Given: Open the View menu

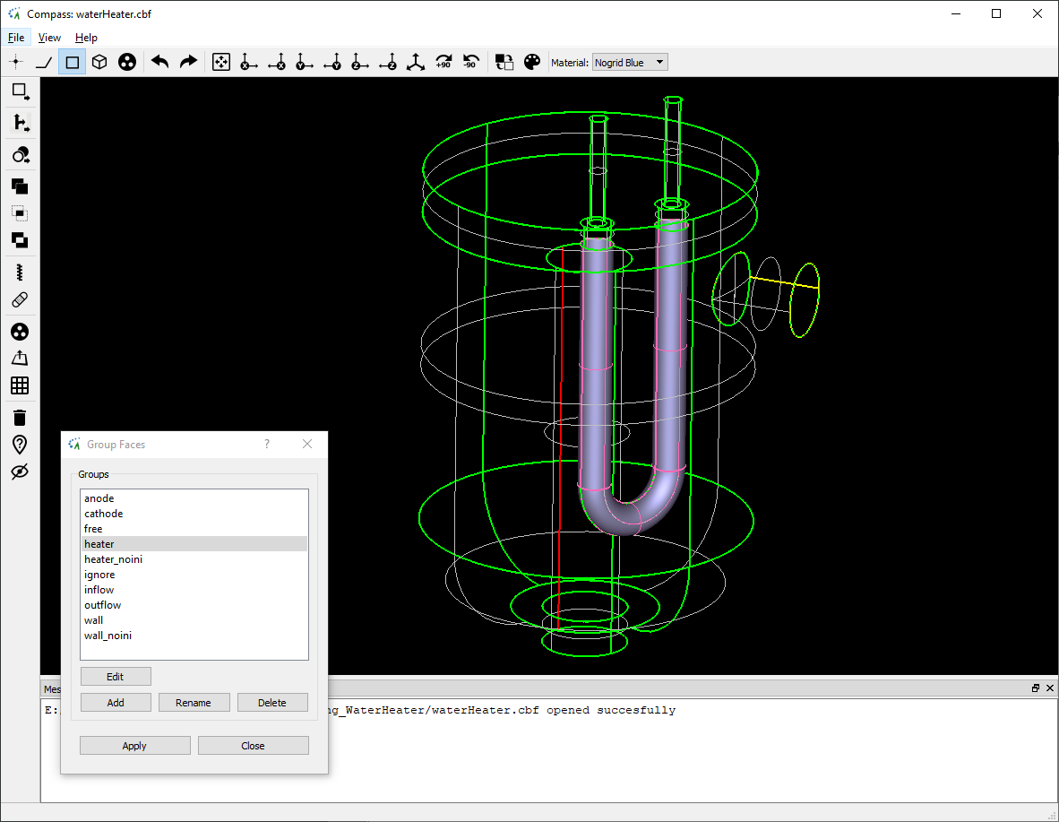Looking at the screenshot, I should coord(49,38).
